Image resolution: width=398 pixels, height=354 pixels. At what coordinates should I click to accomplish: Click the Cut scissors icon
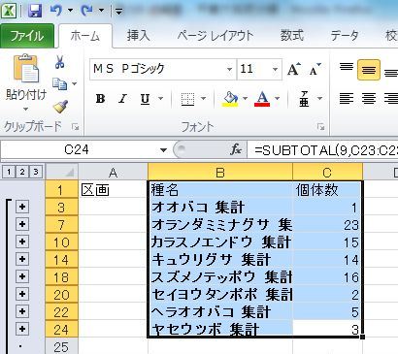59,62
